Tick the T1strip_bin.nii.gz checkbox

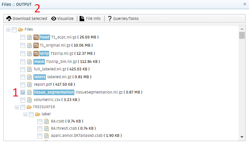pos(23,62)
